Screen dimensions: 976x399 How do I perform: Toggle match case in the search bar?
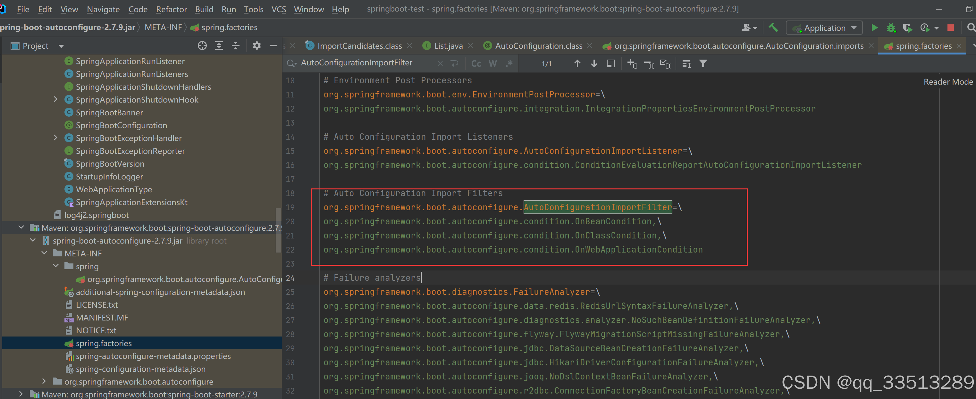[x=476, y=63]
